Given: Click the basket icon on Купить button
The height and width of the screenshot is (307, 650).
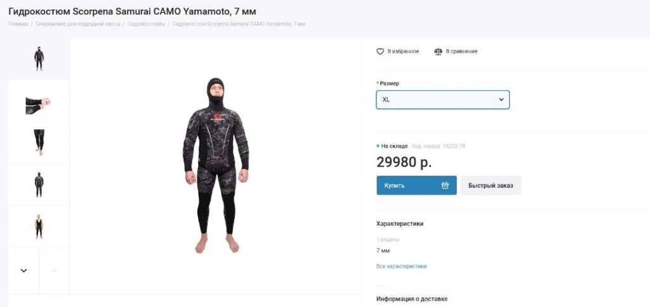Looking at the screenshot, I should [445, 185].
